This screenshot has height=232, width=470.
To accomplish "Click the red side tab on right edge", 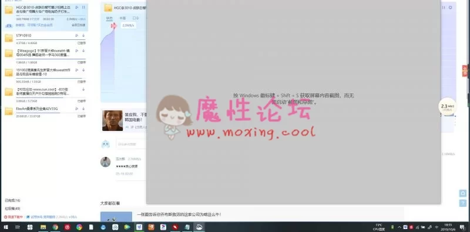I will (465, 70).
